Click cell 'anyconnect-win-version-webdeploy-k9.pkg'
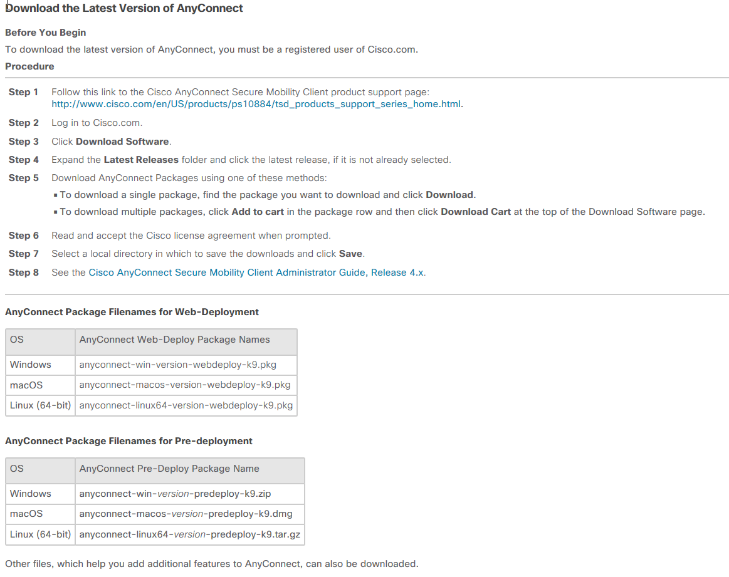729x577 pixels. click(x=186, y=365)
